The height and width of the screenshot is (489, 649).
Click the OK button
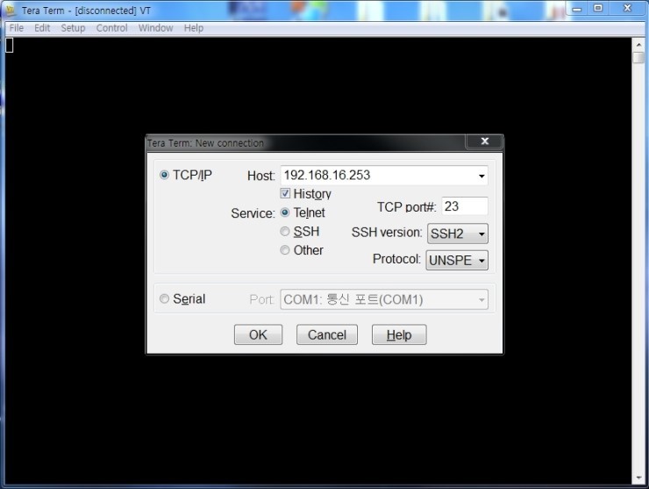click(x=258, y=334)
